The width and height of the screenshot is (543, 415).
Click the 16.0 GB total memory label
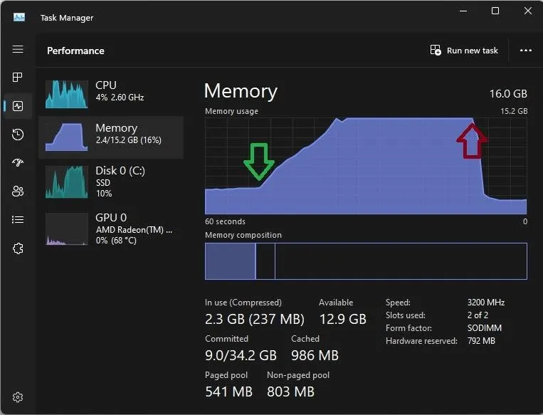click(508, 93)
